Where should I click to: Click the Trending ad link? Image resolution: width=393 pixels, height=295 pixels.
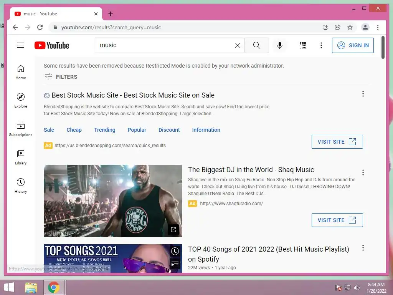tap(104, 130)
